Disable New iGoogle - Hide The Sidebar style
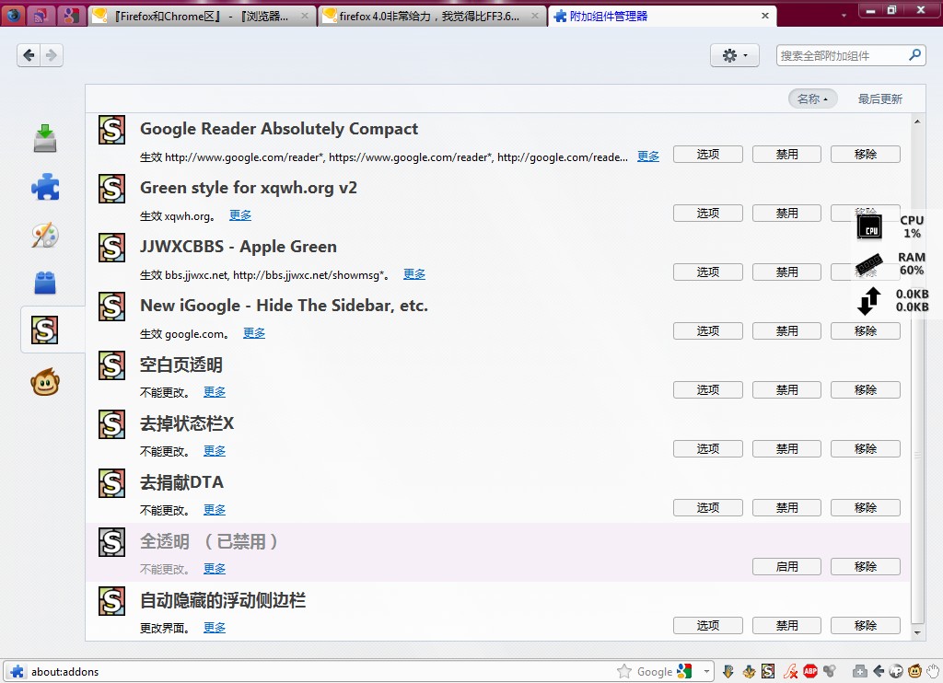Image resolution: width=943 pixels, height=683 pixels. [x=786, y=331]
